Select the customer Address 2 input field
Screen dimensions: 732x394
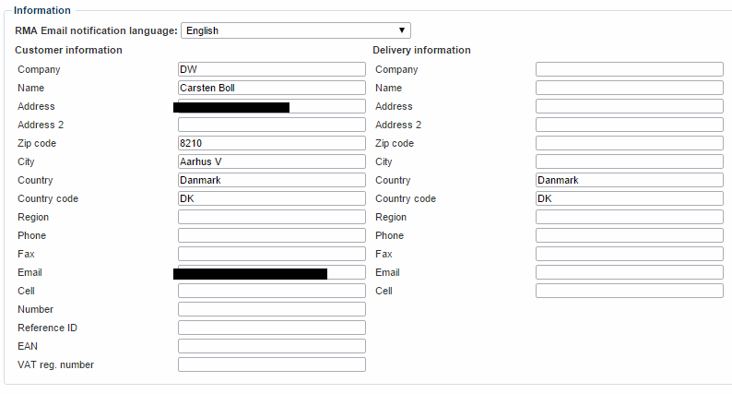271,125
